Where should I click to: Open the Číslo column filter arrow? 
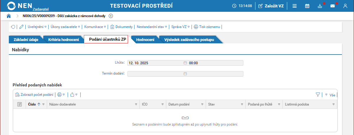tap(44, 104)
